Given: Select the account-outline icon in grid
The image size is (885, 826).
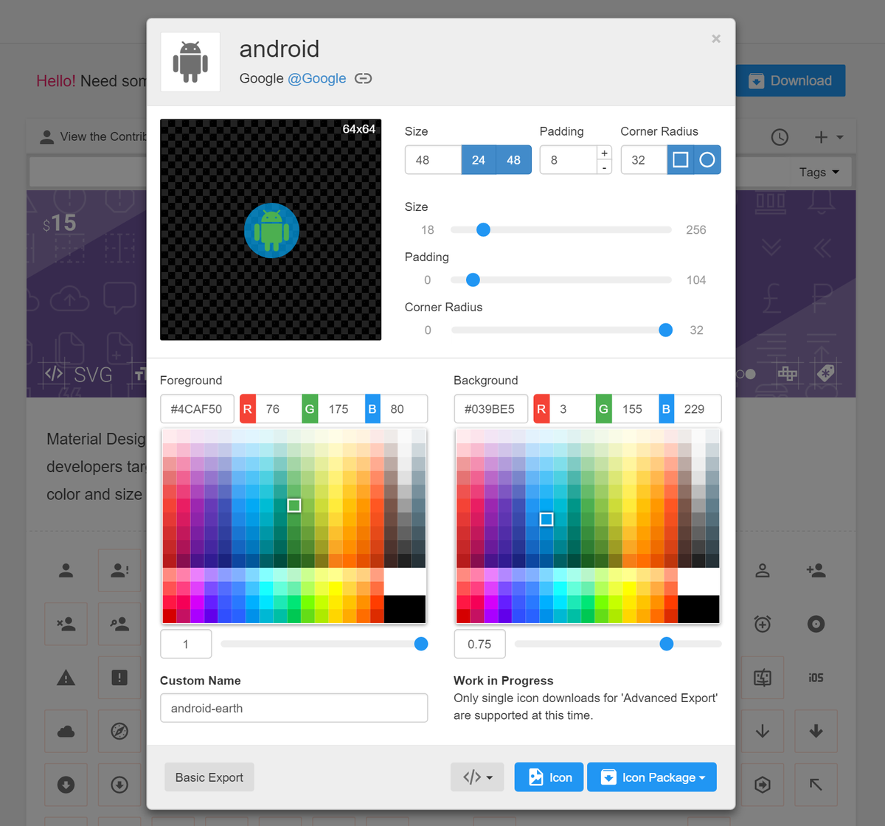Looking at the screenshot, I should click(x=763, y=570).
